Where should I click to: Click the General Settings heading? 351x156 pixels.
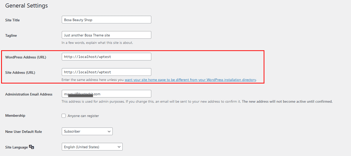point(26,6)
